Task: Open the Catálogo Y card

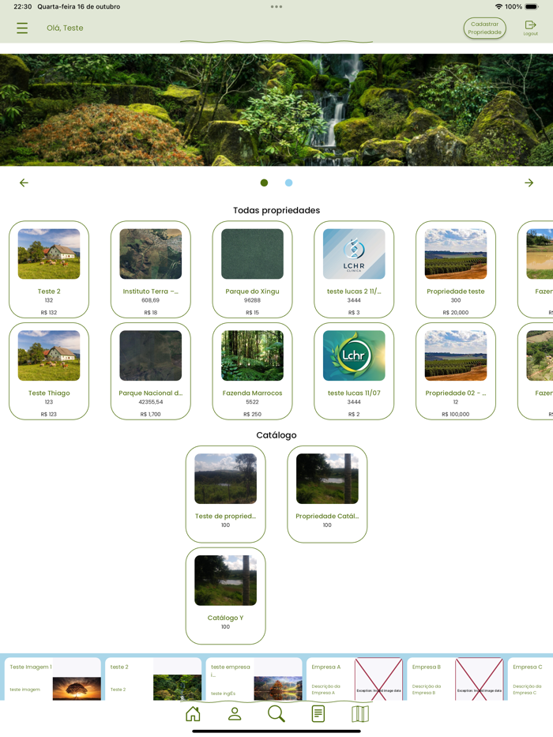Action: point(226,596)
